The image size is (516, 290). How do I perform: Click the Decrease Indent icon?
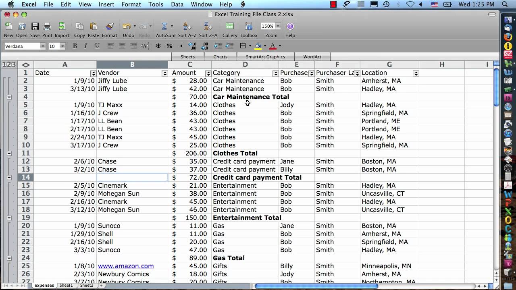tap(218, 46)
